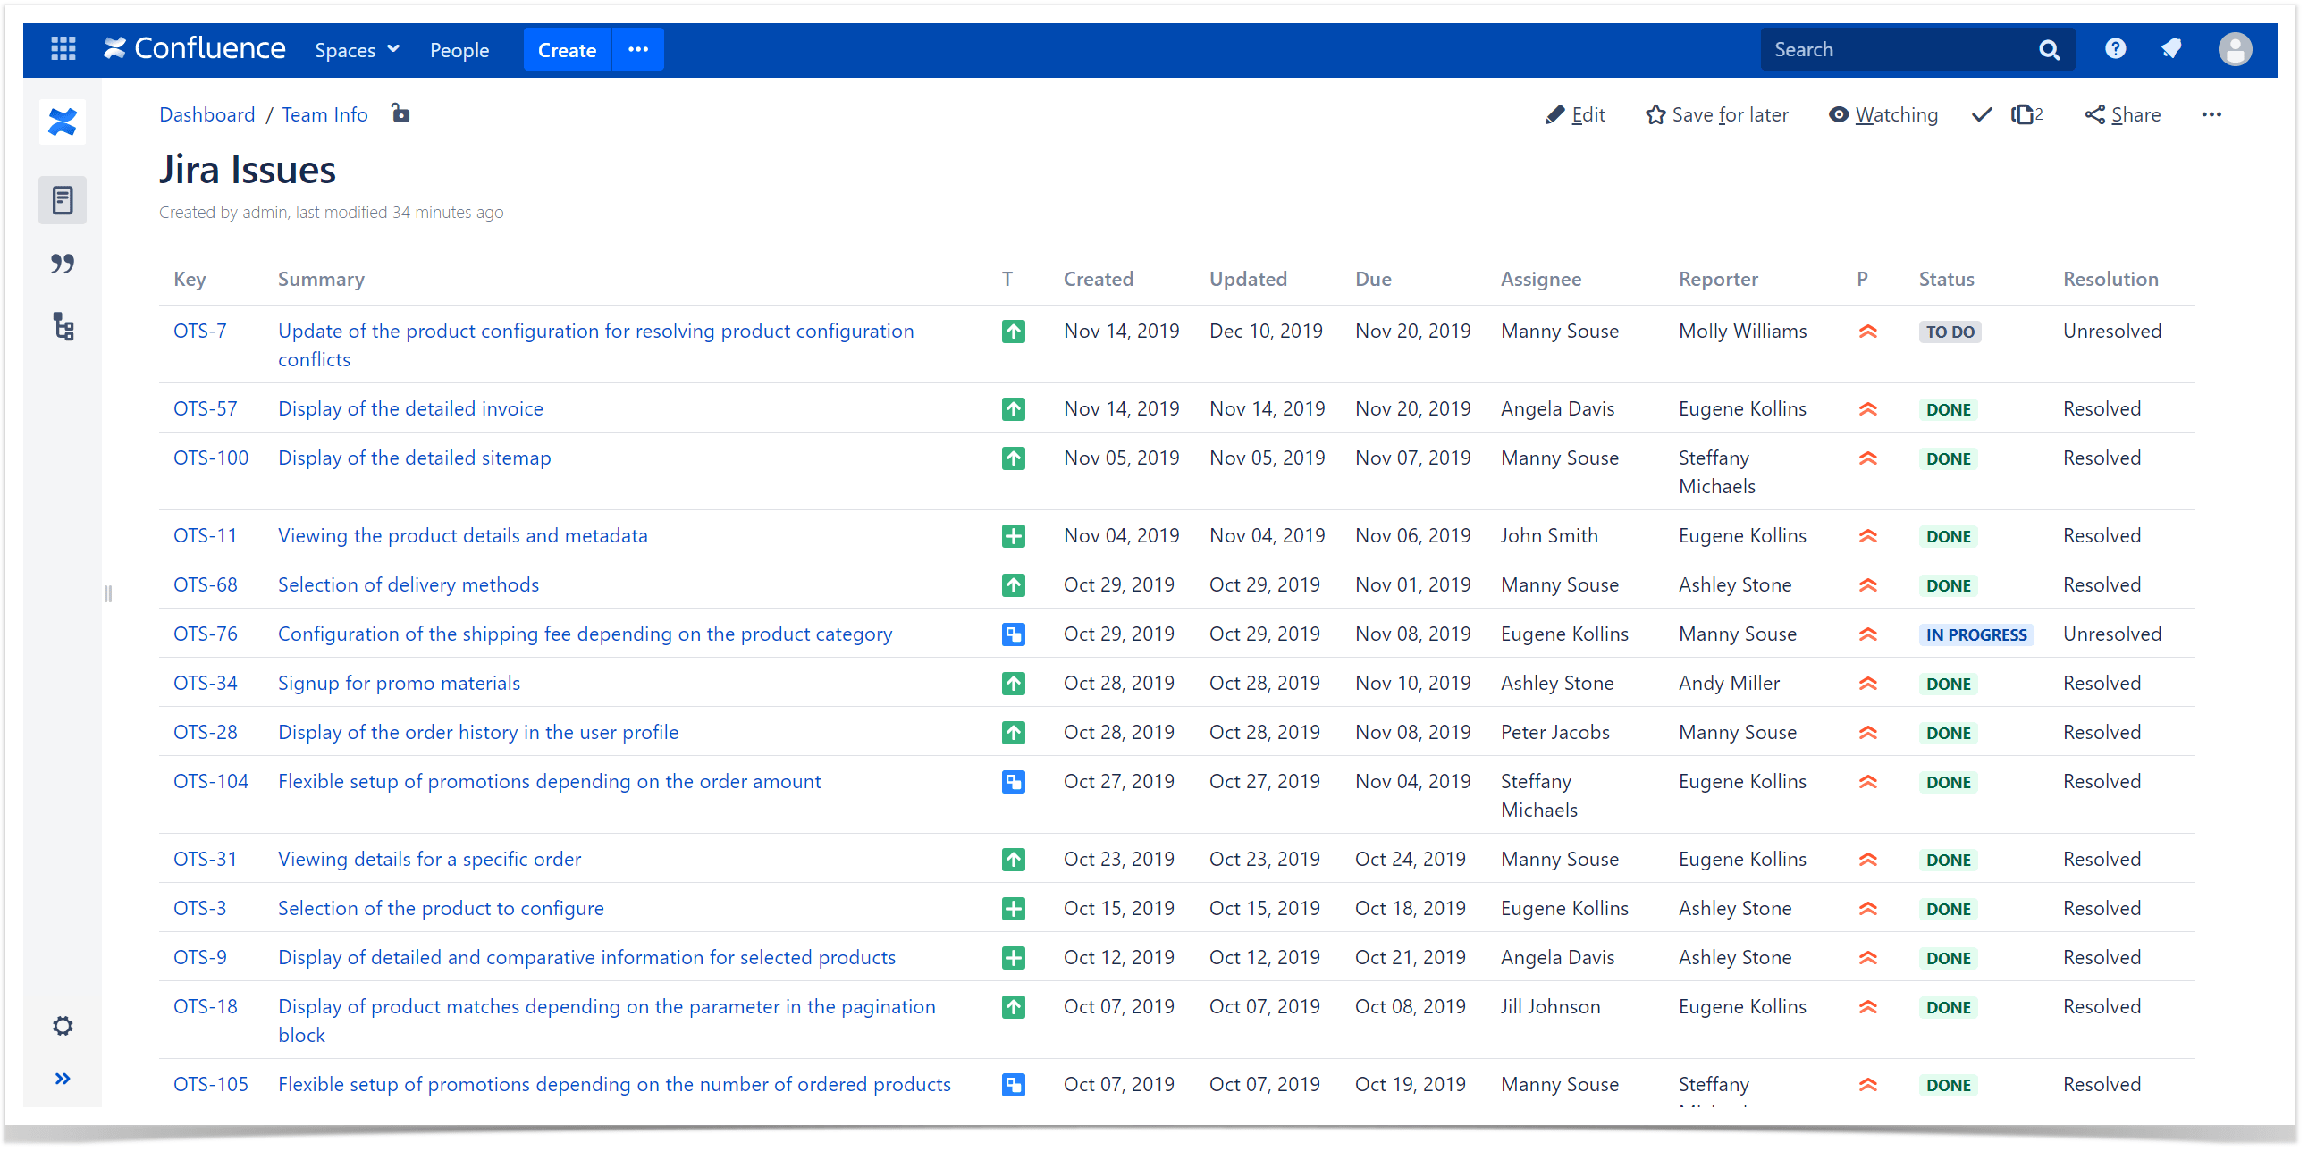Click the checkmark tasks icon

pyautogui.click(x=1982, y=114)
